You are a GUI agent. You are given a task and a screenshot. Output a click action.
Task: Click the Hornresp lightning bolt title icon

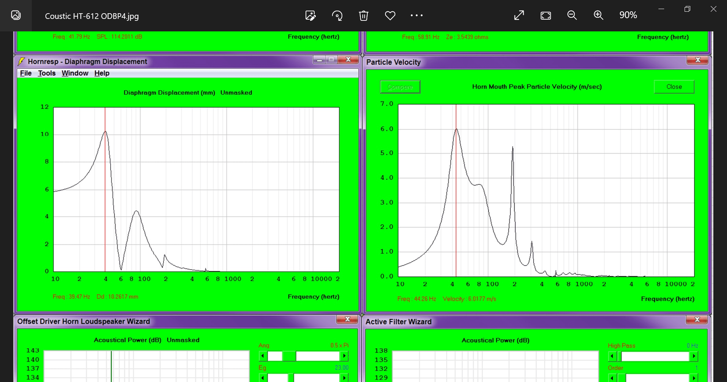21,61
